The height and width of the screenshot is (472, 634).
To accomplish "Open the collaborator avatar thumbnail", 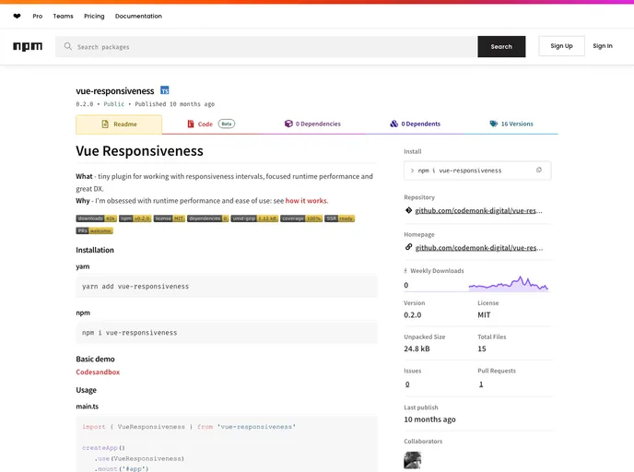I will (413, 460).
